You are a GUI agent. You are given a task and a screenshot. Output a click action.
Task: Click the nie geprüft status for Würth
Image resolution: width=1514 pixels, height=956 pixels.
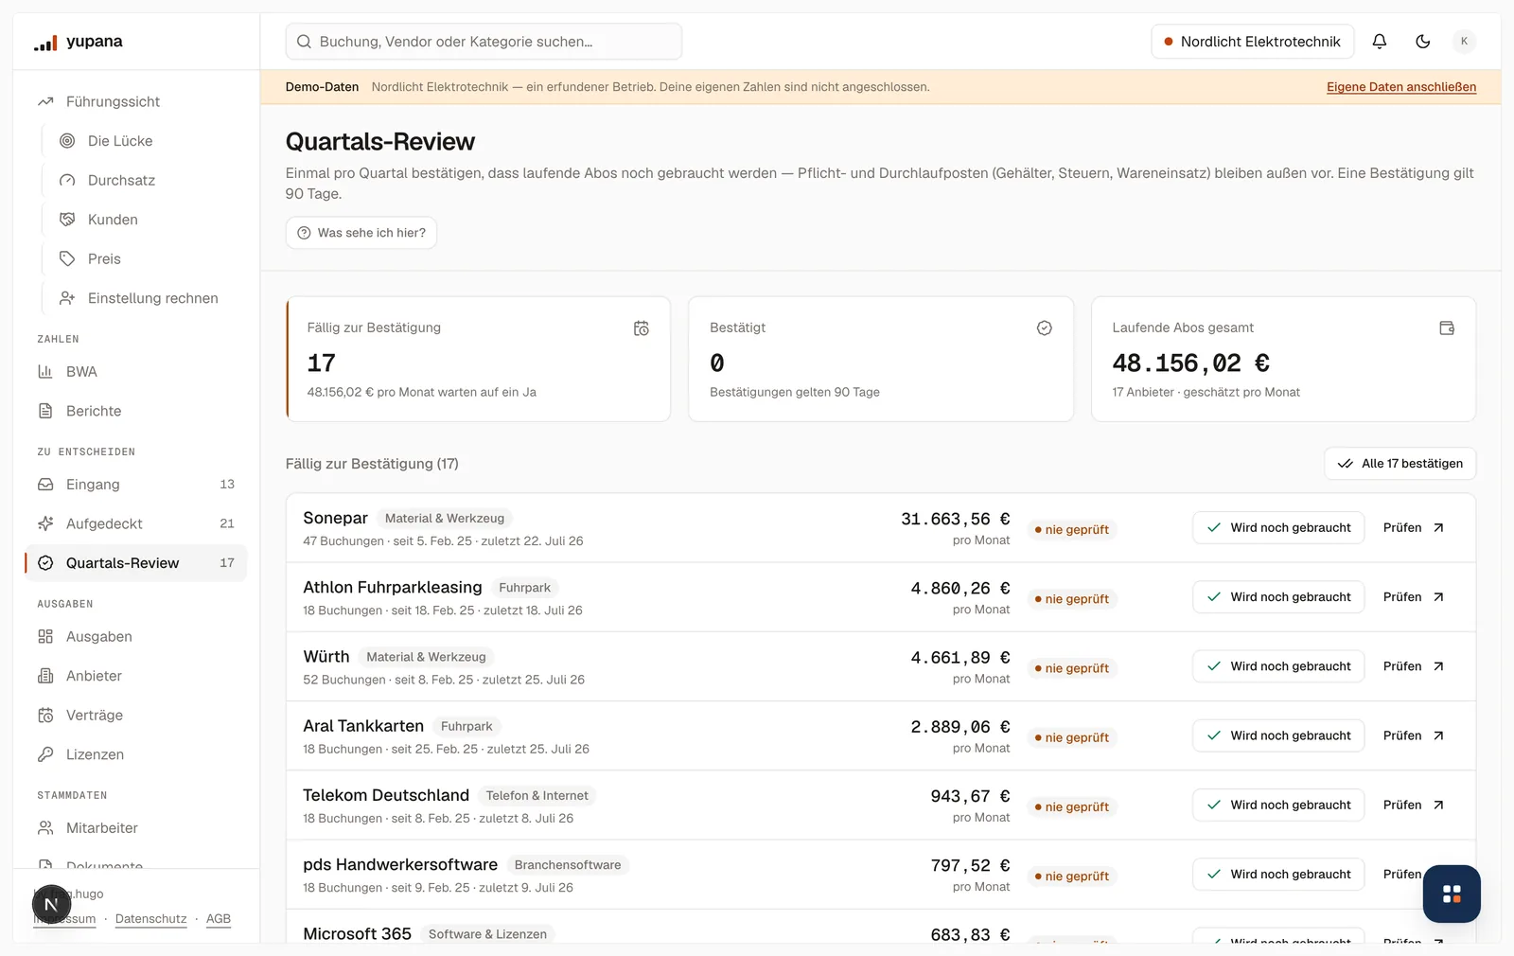coord(1072,668)
